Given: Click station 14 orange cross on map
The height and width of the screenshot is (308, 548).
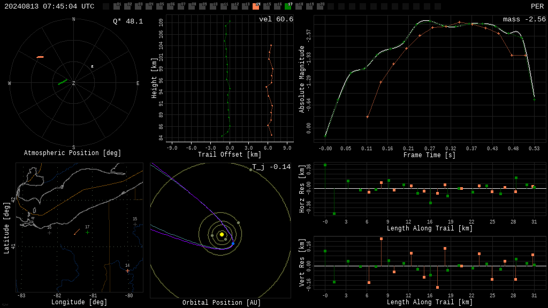Looking at the screenshot, I should [x=127, y=271].
